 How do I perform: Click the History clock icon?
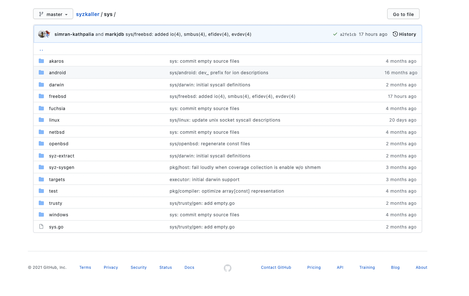(x=395, y=34)
